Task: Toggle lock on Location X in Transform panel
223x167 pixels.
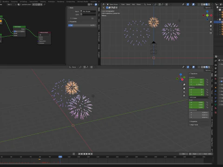Action: (x=207, y=80)
